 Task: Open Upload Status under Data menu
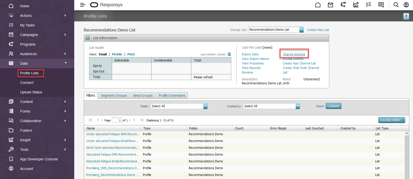point(31,92)
